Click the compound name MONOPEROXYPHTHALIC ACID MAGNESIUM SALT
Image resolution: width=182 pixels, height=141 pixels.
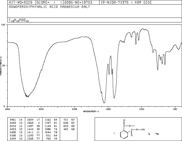coord(49,7)
